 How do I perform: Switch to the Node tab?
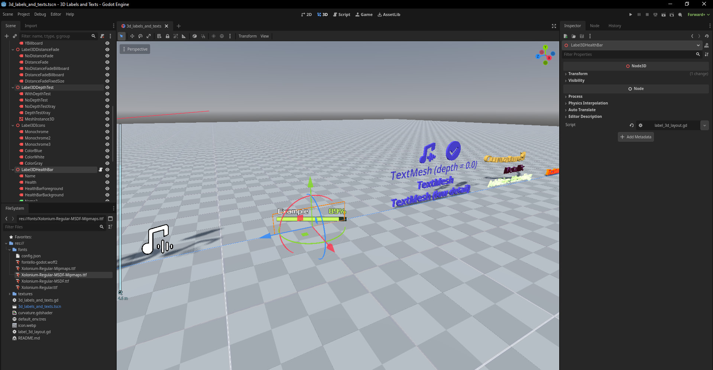pyautogui.click(x=594, y=26)
